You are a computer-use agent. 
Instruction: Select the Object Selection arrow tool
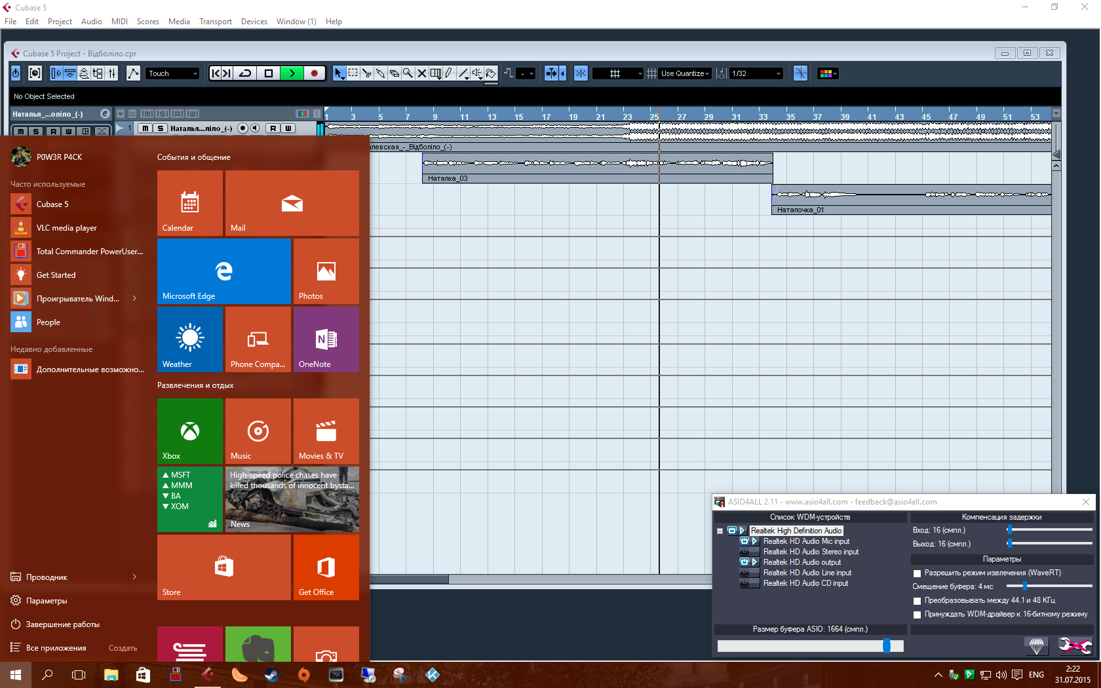coord(339,73)
